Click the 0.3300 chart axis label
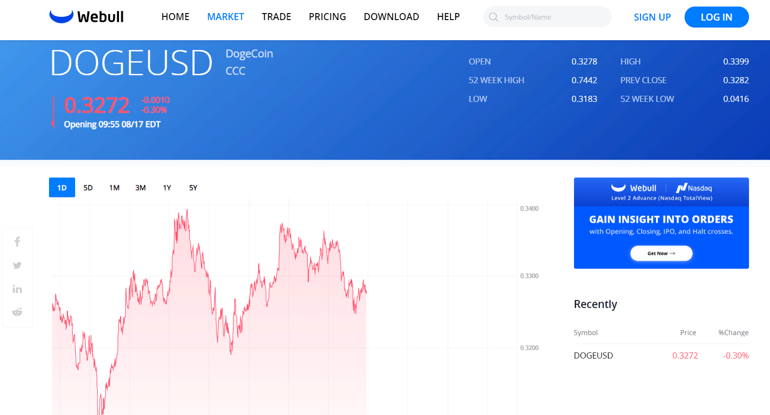 (x=529, y=276)
